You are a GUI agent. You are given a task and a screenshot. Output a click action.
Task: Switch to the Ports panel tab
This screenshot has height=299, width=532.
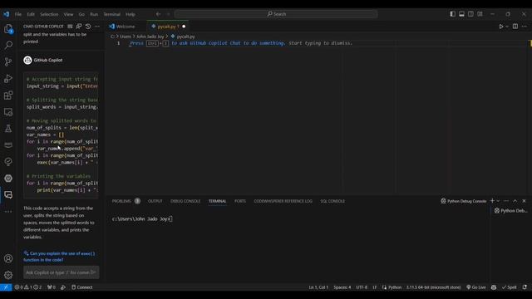pyautogui.click(x=240, y=201)
